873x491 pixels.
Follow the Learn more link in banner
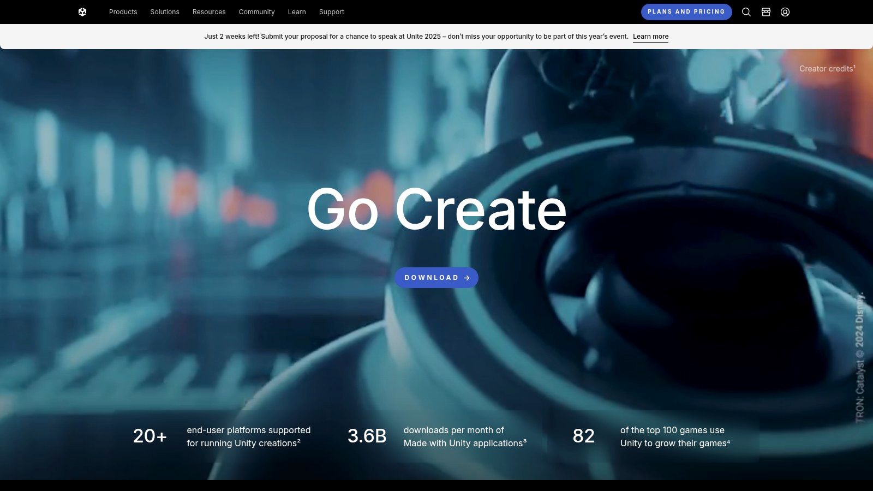click(650, 37)
